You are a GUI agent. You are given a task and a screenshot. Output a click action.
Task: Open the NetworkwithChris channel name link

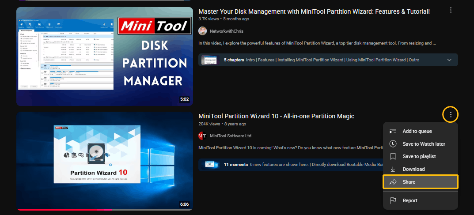coord(227,31)
